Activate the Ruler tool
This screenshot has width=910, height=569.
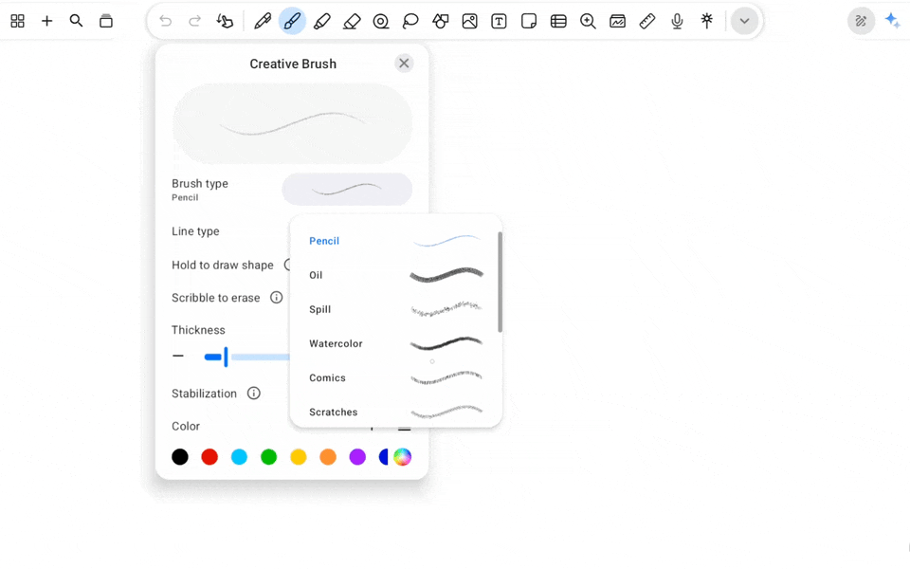[x=647, y=21]
